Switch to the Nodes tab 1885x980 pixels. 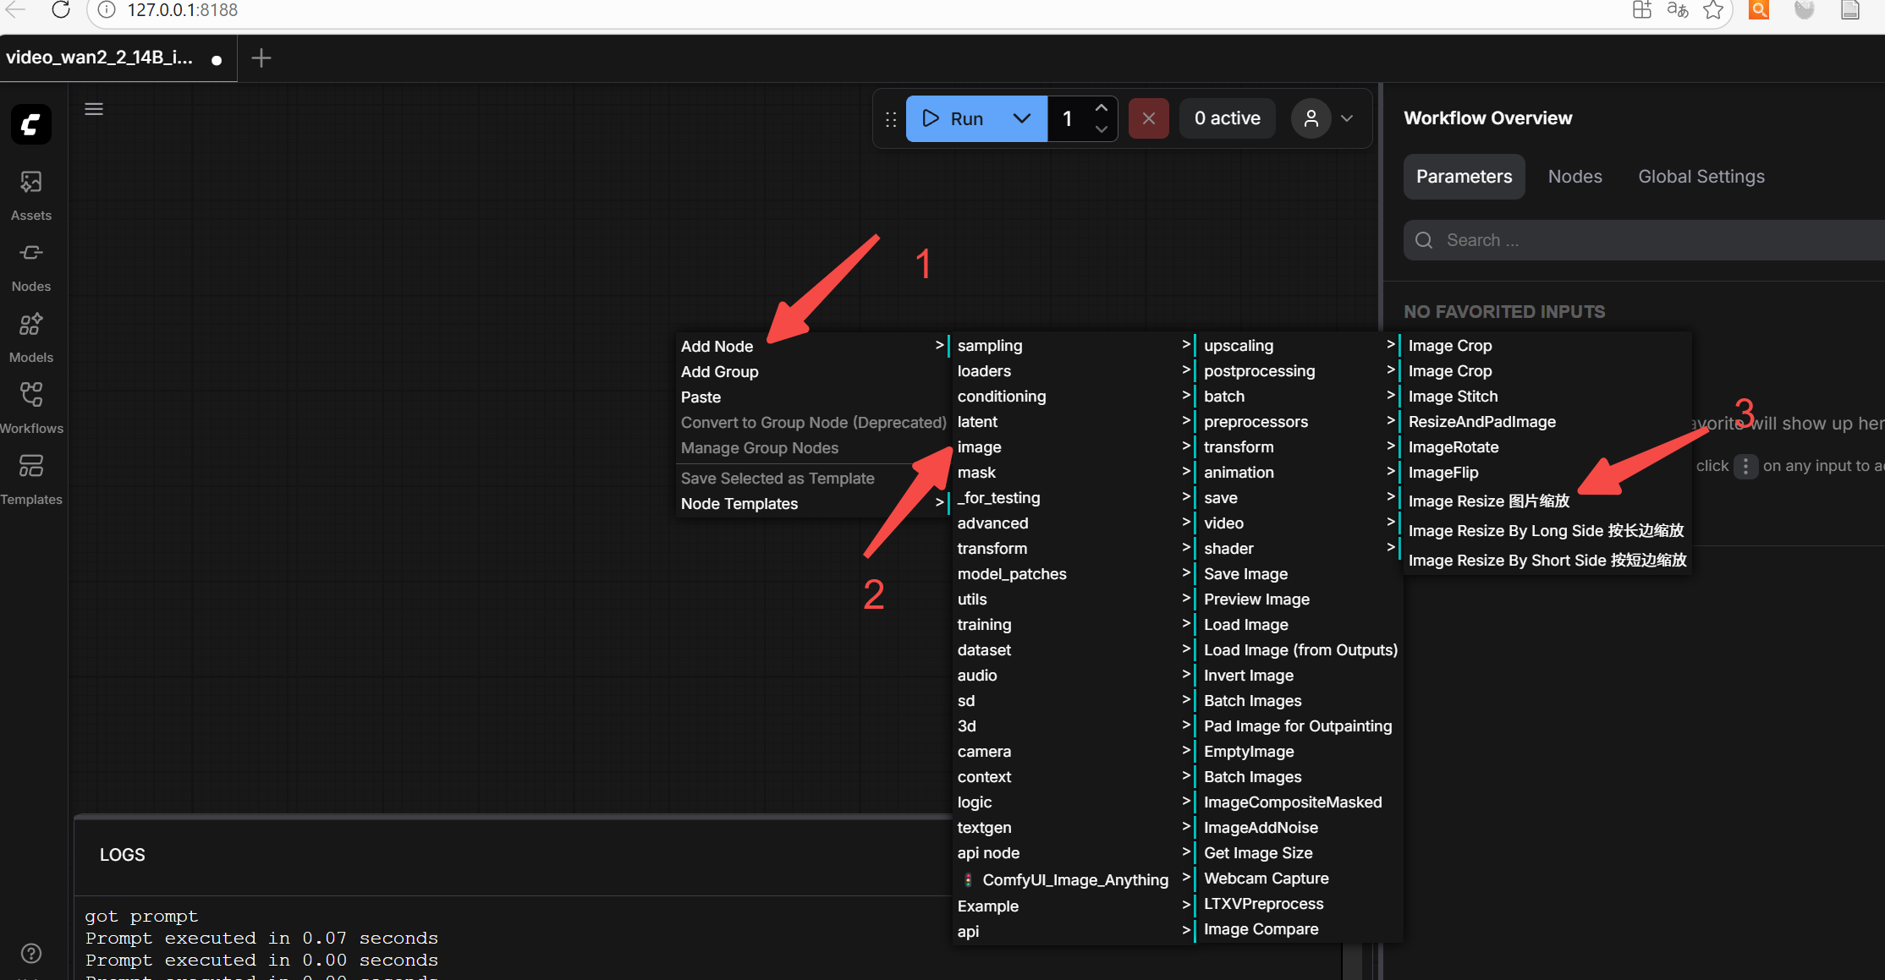[1574, 177]
